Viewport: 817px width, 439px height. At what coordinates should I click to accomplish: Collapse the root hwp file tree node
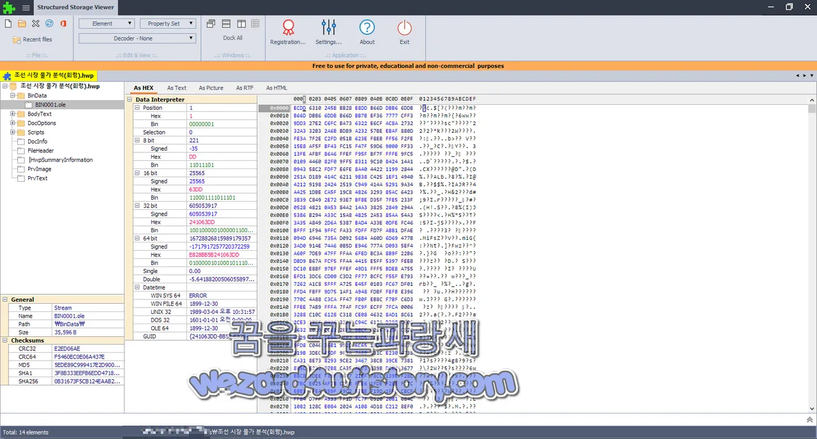[5, 86]
